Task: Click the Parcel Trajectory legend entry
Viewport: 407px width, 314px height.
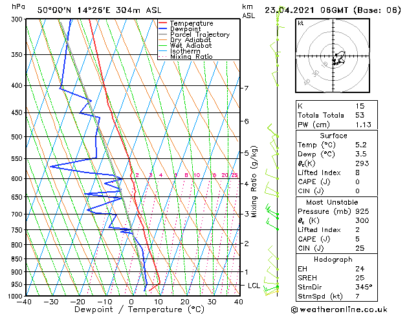Action: [194, 34]
